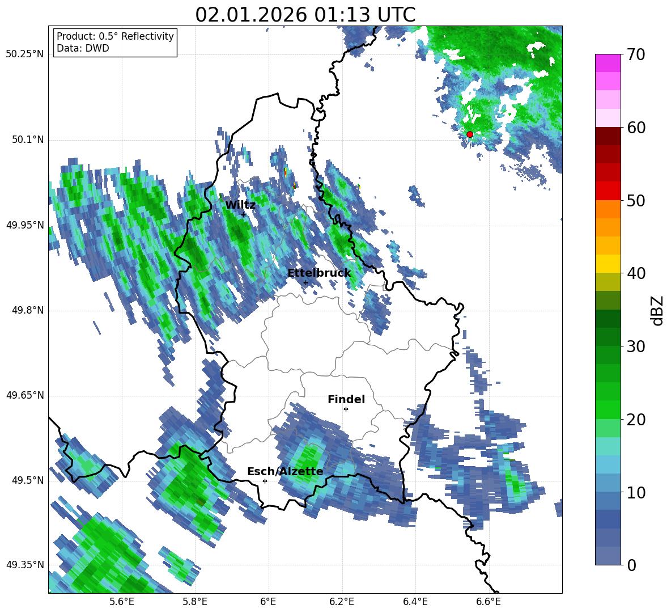Click the 6.2°E longitude label
Screen dimensions: 671x613
pos(342,602)
